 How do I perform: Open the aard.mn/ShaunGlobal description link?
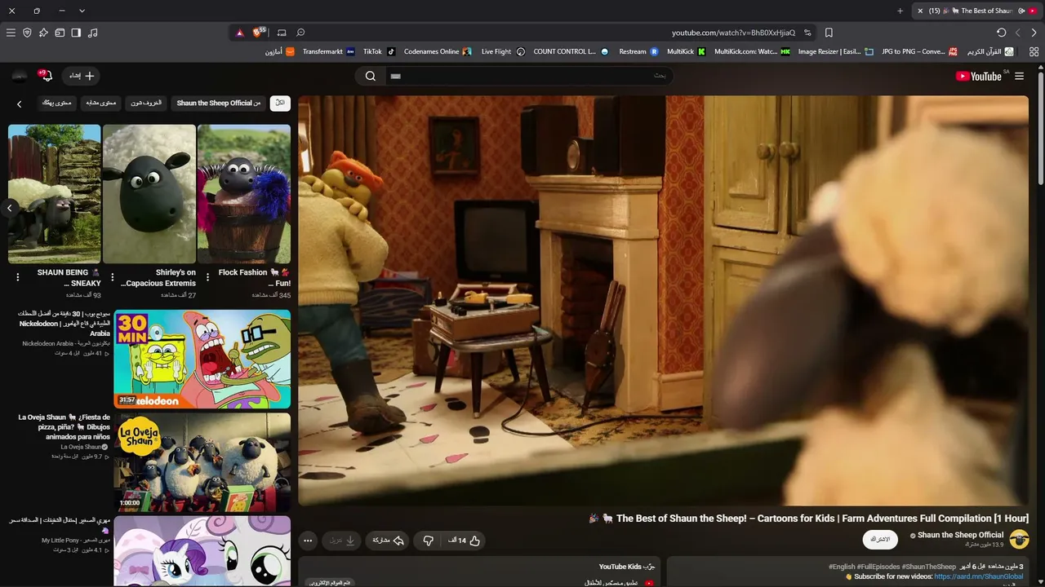979,576
